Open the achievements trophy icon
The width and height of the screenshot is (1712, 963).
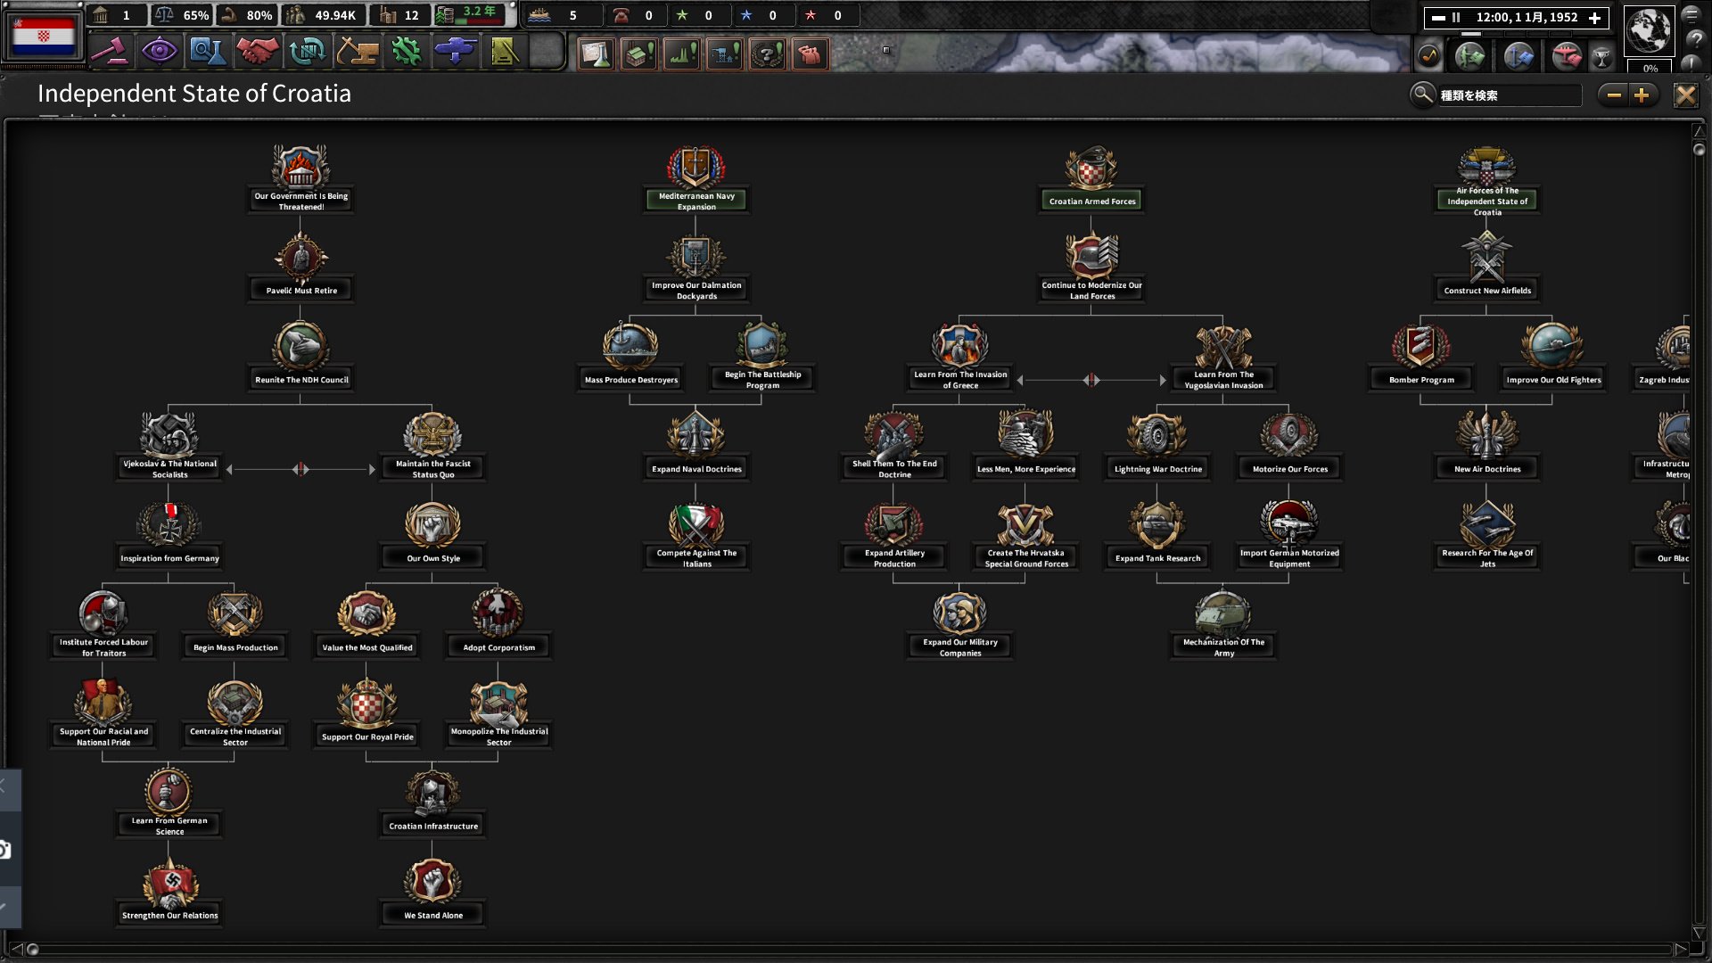pos(1602,57)
